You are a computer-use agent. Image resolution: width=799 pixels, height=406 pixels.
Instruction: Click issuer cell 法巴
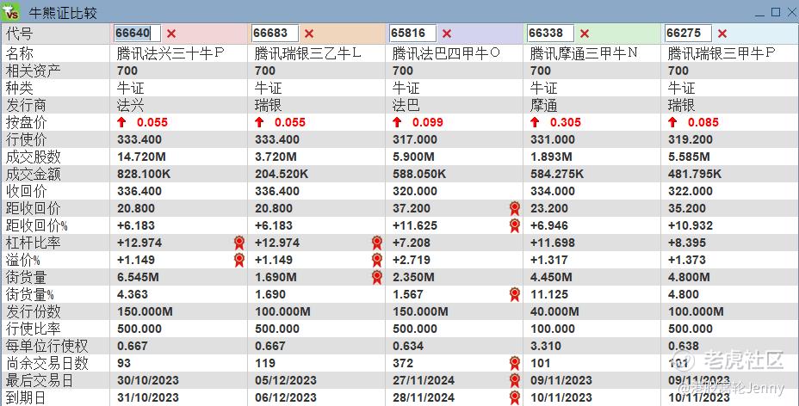(x=406, y=105)
